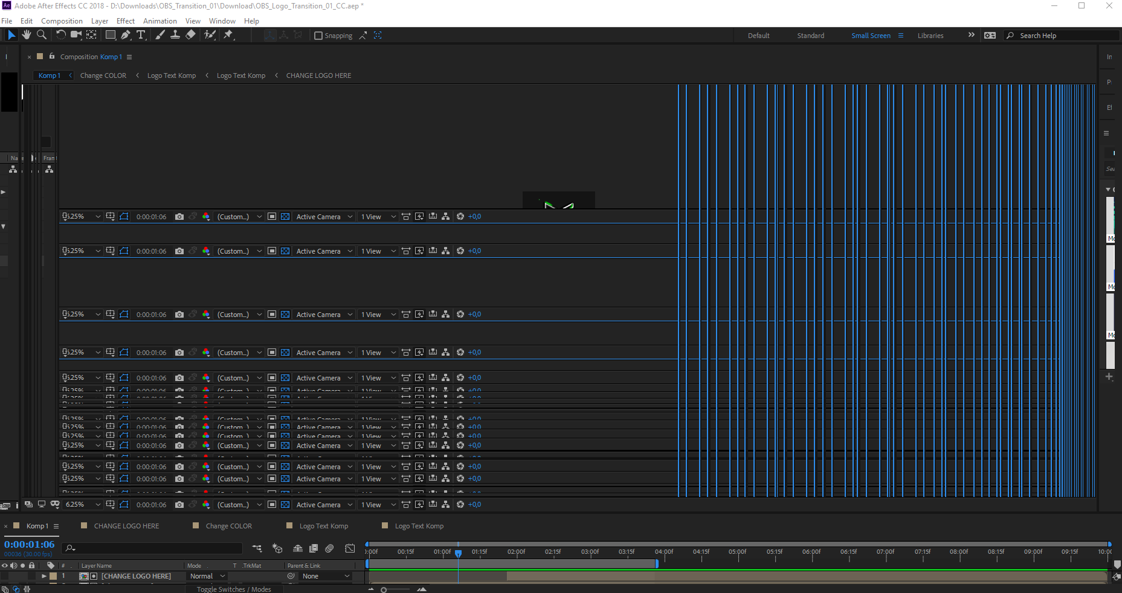Click the Local Axis Mode icon
The image size is (1122, 593).
tap(270, 35)
